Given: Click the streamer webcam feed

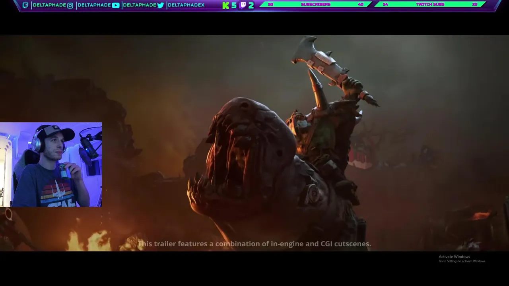Looking at the screenshot, I should (51, 164).
